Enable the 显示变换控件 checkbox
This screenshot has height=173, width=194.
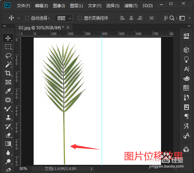click(80, 18)
